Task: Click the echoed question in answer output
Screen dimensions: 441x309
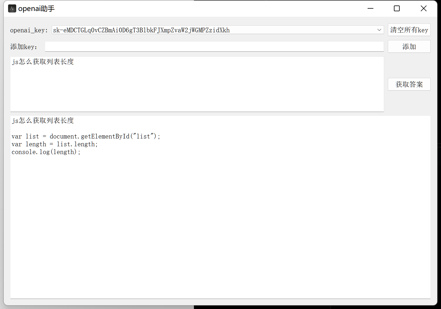Action: tap(43, 121)
